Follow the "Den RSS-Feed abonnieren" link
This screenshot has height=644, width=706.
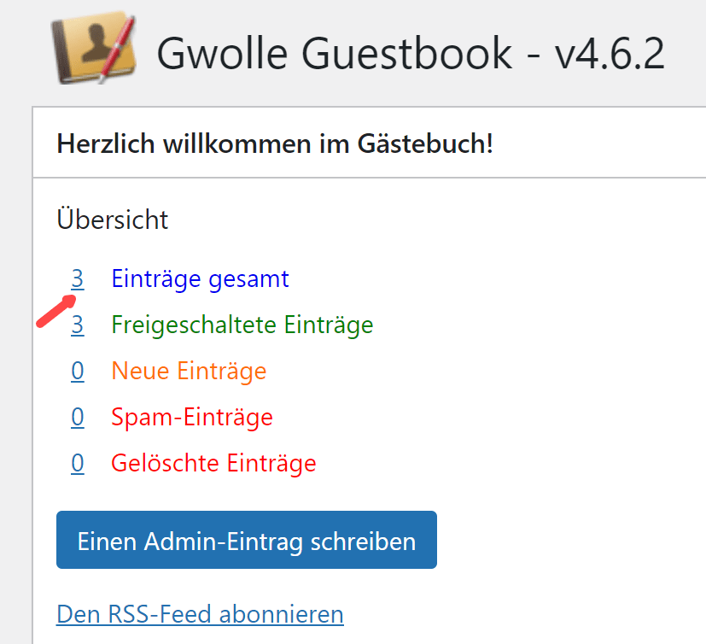[200, 614]
